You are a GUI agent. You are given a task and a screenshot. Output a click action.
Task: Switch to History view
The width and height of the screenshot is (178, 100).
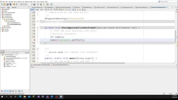[42, 10]
